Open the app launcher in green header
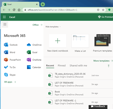Screen dimensions: 113x109 [x=4, y=17]
